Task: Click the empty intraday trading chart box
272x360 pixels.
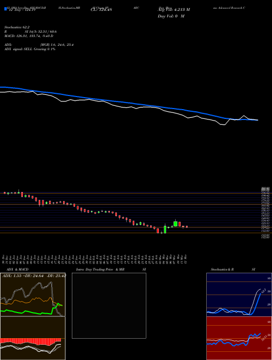Action: (x=109, y=305)
